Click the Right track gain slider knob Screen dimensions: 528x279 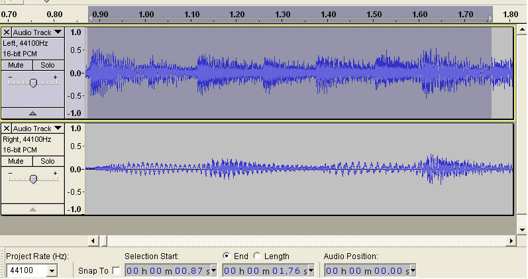[x=33, y=179]
